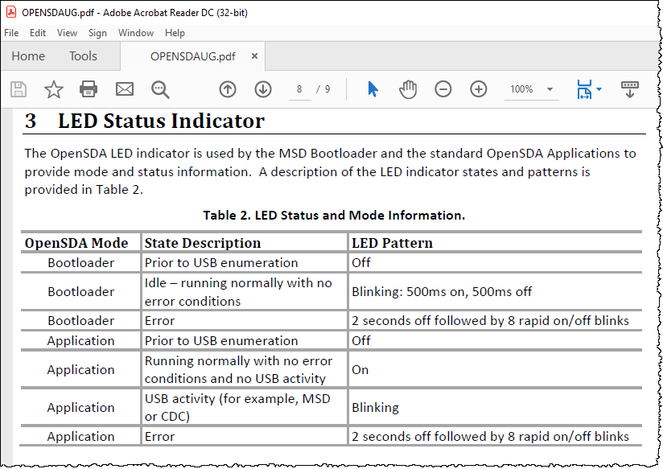Click inside the page number field

299,89
